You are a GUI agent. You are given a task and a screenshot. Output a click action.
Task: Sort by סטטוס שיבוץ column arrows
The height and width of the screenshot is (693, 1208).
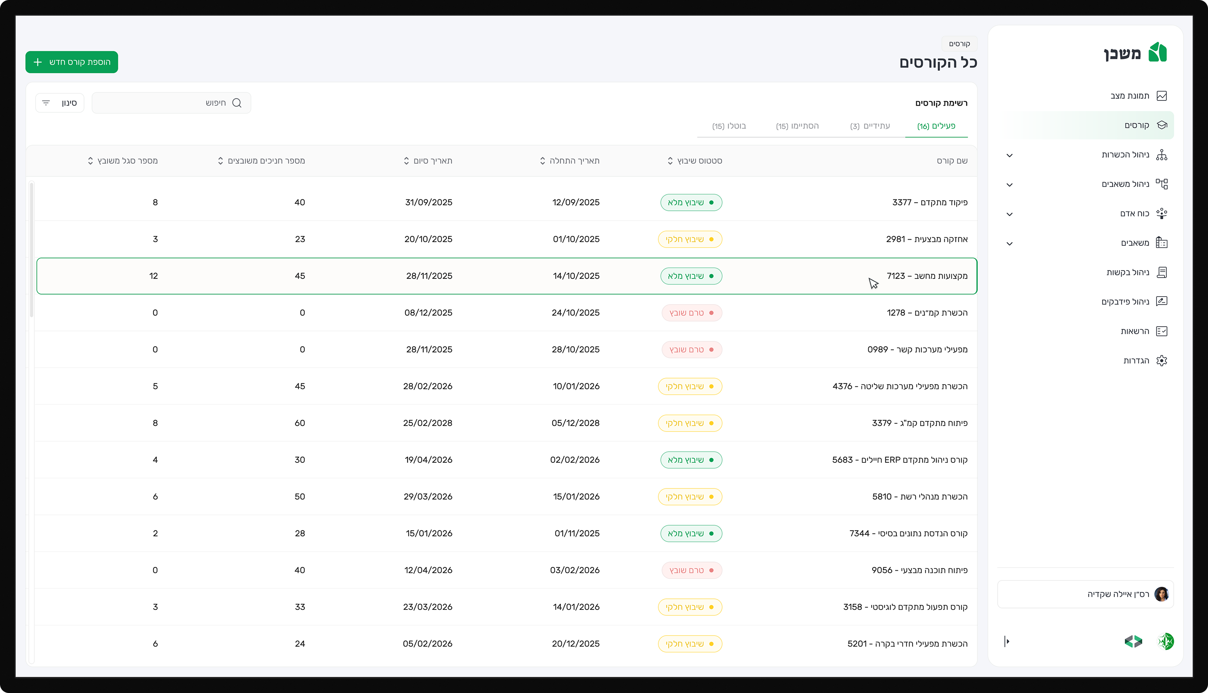[670, 161]
